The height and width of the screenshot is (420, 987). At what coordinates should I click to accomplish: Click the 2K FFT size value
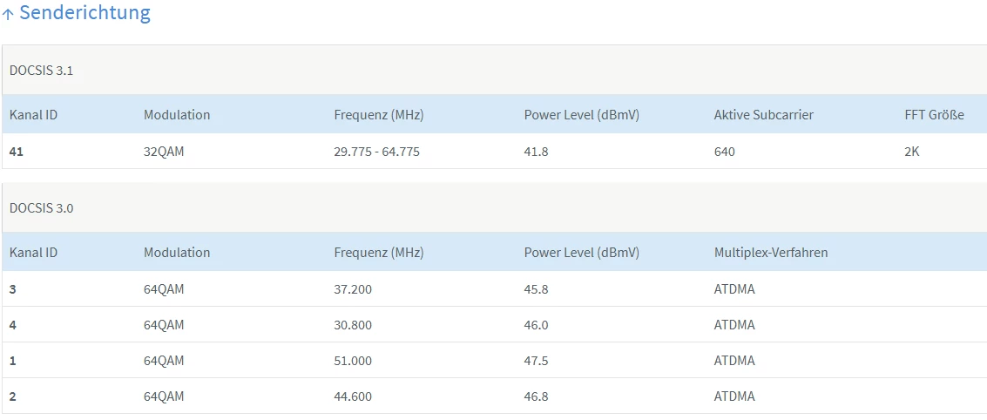click(911, 152)
